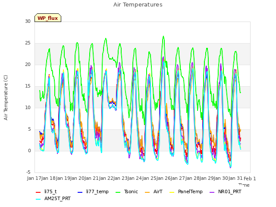The width and height of the screenshot is (276, 207).
Task: Click the cyan AM25T_PRT legend color marker
Action: (38, 199)
